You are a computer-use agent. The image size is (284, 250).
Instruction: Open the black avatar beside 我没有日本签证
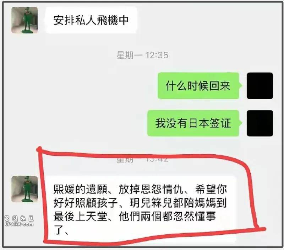(260, 123)
